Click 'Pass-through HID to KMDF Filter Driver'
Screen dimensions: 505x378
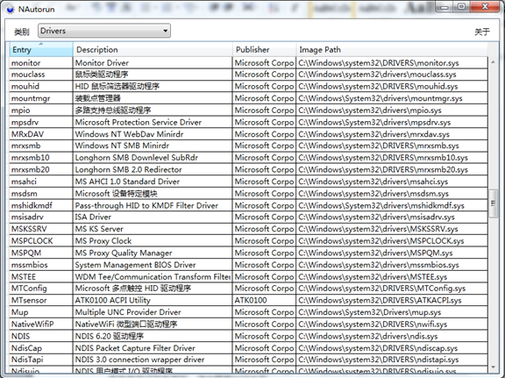[146, 205]
